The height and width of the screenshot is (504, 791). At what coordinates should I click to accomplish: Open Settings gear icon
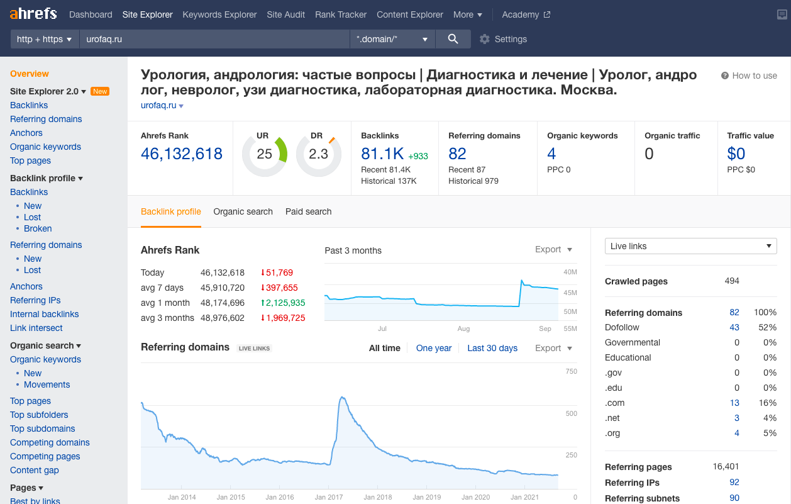(484, 39)
